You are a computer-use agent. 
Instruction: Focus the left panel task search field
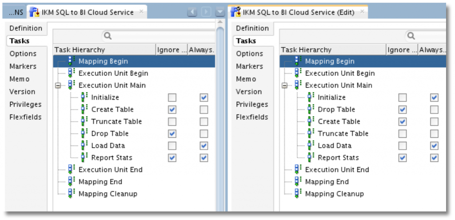[x=159, y=36]
